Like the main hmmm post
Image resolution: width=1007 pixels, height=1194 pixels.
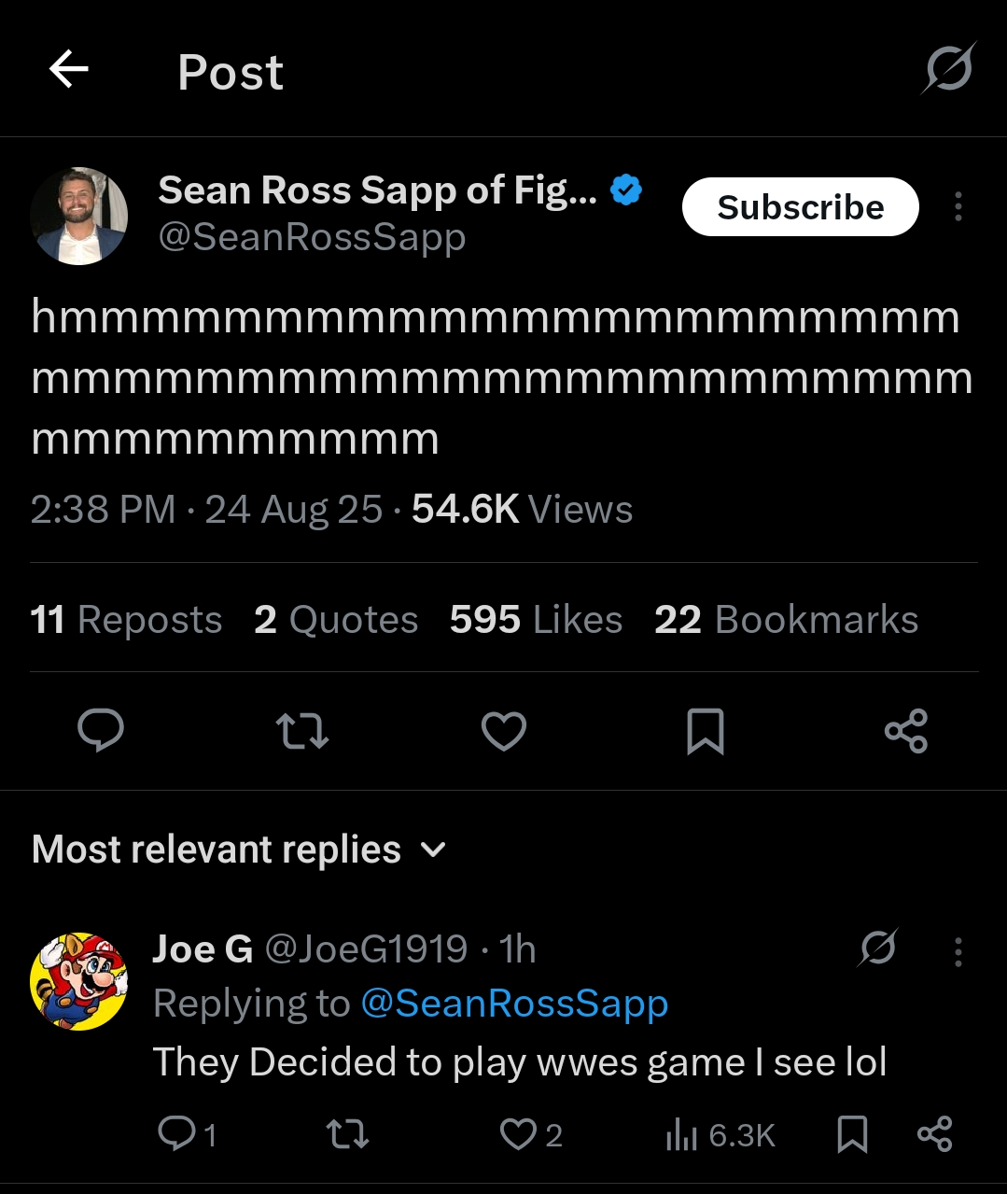504,730
